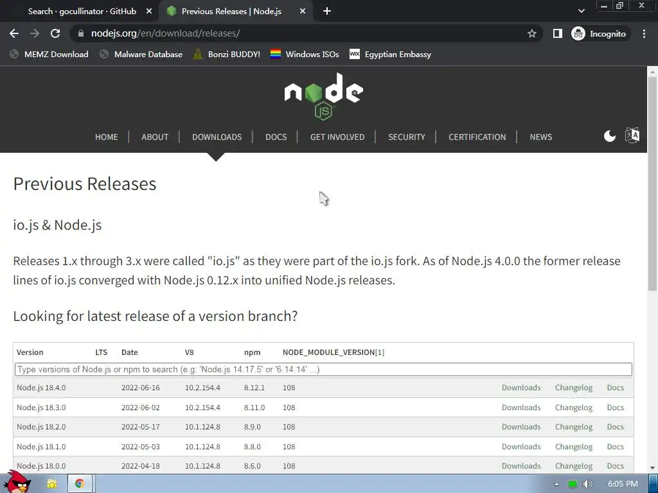The image size is (658, 493).
Task: Open the NEWS nav item
Action: pyautogui.click(x=541, y=137)
